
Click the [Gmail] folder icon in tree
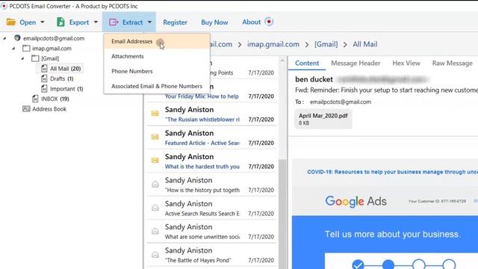point(35,58)
